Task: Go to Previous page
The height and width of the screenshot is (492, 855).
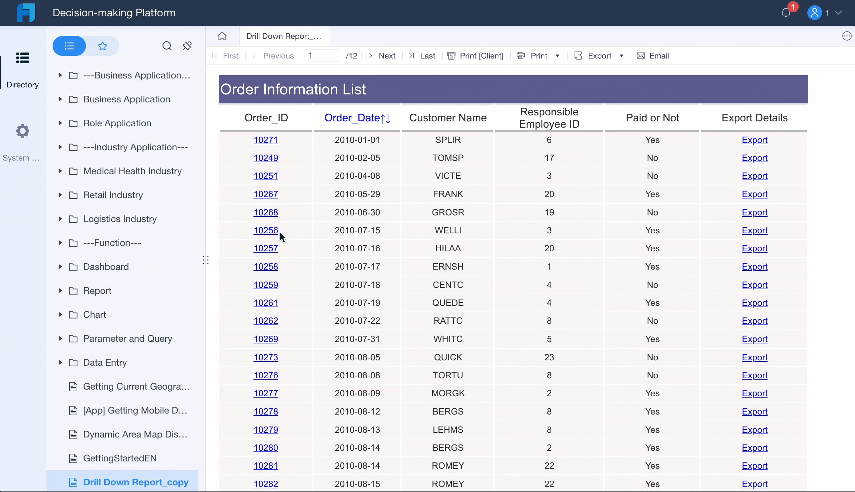Action: tap(273, 56)
